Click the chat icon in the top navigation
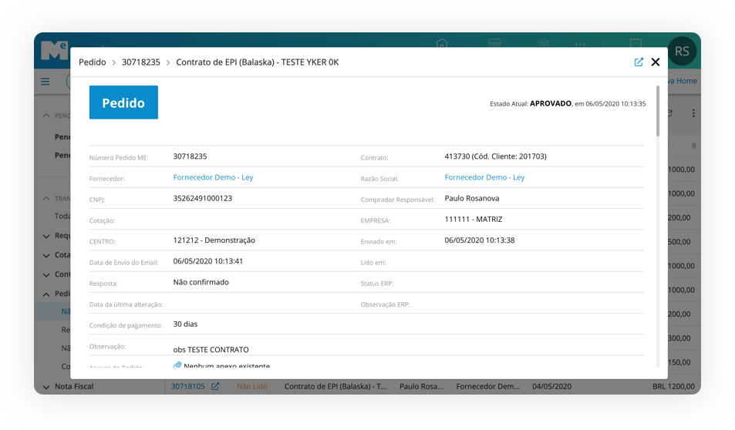Screen dimensions: 735x430 (x=636, y=43)
